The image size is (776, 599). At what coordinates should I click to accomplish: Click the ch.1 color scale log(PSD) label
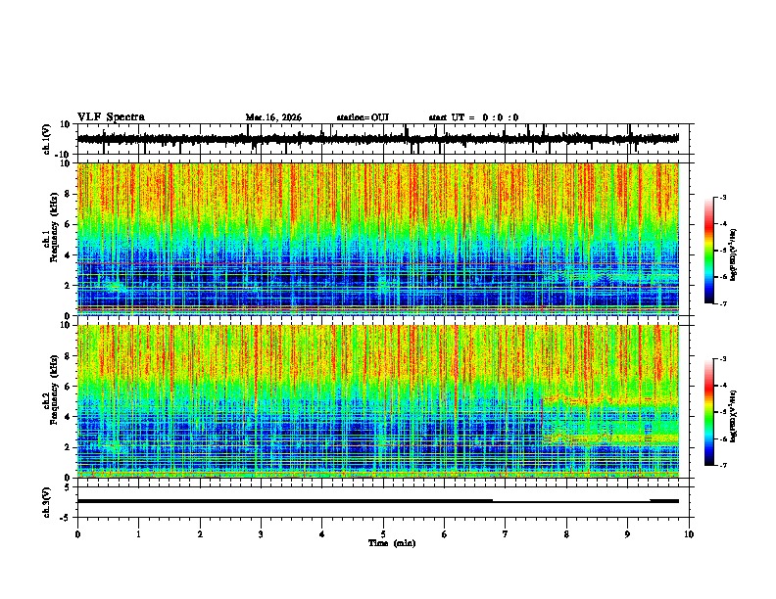734,255
